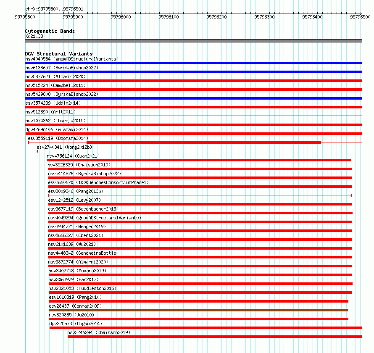This screenshot has height=353, width=374.
Task: Open variant nsv1074362 (Thareja2015)
Action: [55, 121]
